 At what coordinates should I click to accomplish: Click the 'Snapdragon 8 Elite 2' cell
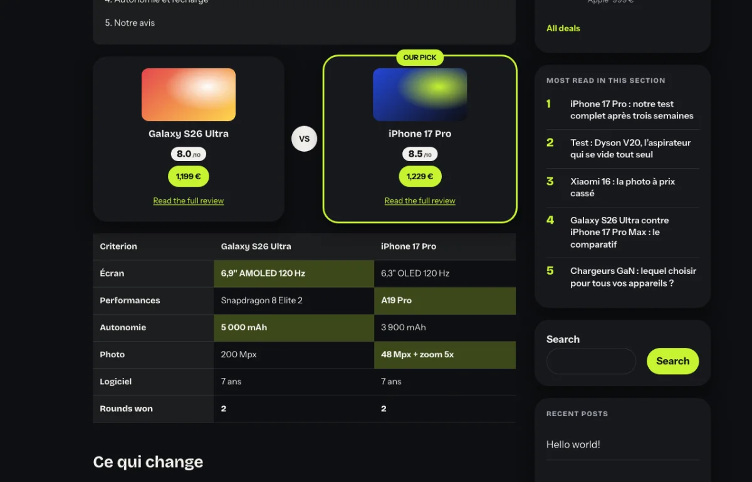point(293,301)
